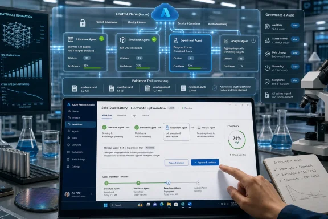Switch to the Logs tab
The image size is (328, 219).
(x=134, y=115)
